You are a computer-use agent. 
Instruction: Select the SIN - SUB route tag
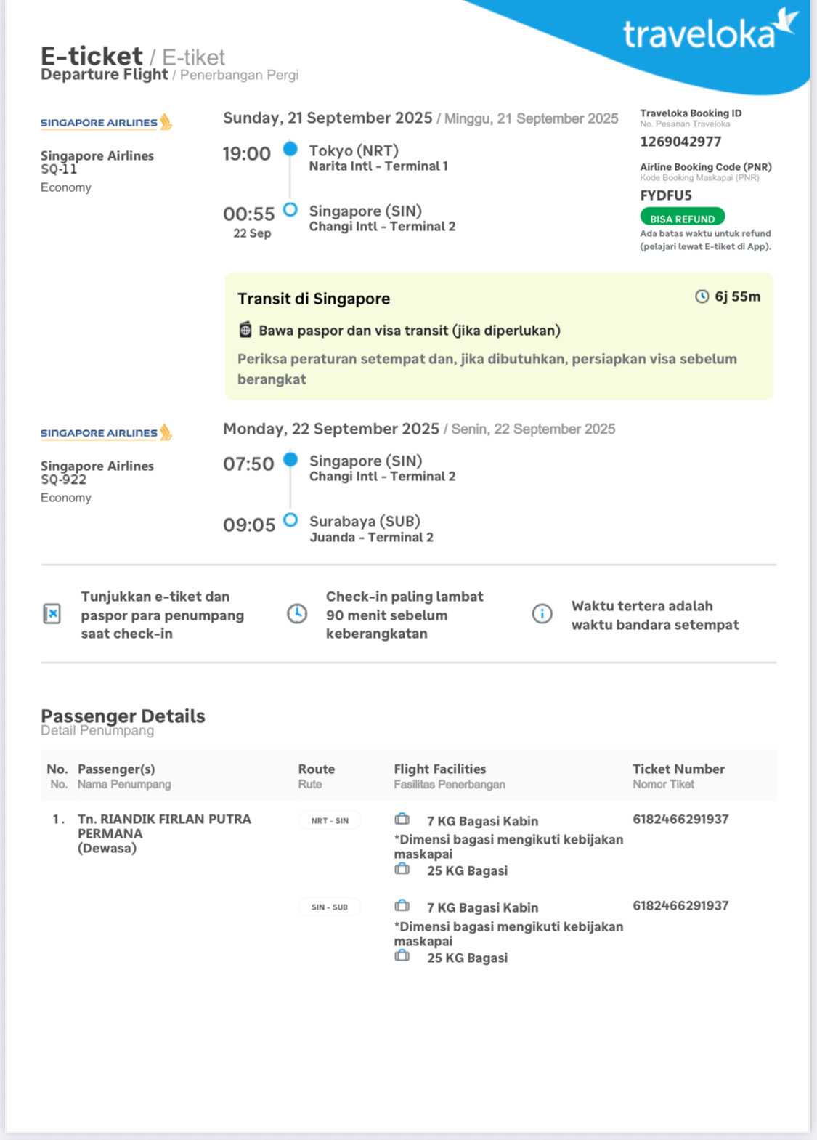330,907
